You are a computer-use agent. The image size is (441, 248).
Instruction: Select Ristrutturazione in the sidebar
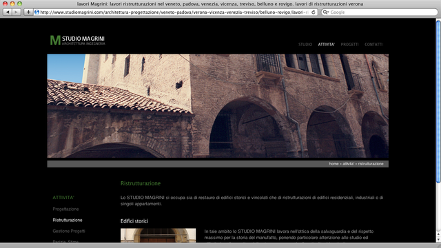(x=68, y=220)
